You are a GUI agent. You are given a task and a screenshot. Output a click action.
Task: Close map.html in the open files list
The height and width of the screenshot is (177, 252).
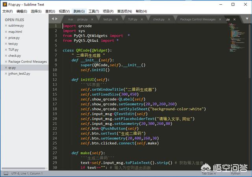[6, 31]
